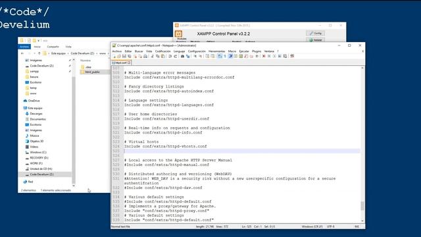The image size is (421, 237).
Task: Click the Netstat button in XAMPP panel
Action: pos(315,39)
